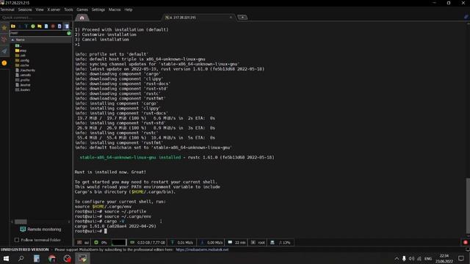Click the parent directory icon in SFTP toolbar

click(x=13, y=26)
